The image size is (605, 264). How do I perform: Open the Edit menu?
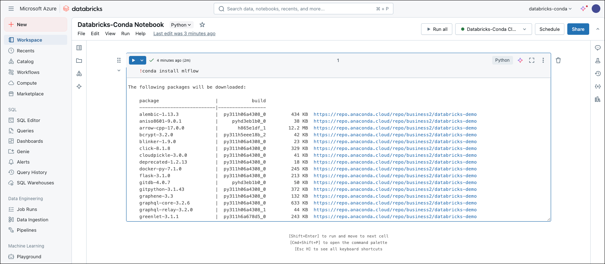(x=95, y=33)
